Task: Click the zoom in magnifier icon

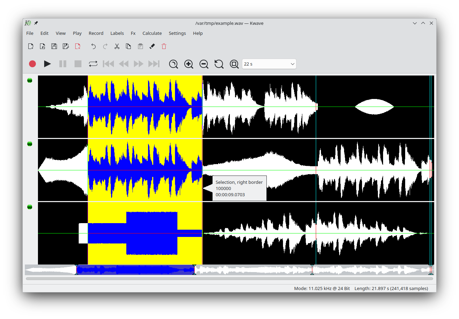Action: [x=189, y=64]
